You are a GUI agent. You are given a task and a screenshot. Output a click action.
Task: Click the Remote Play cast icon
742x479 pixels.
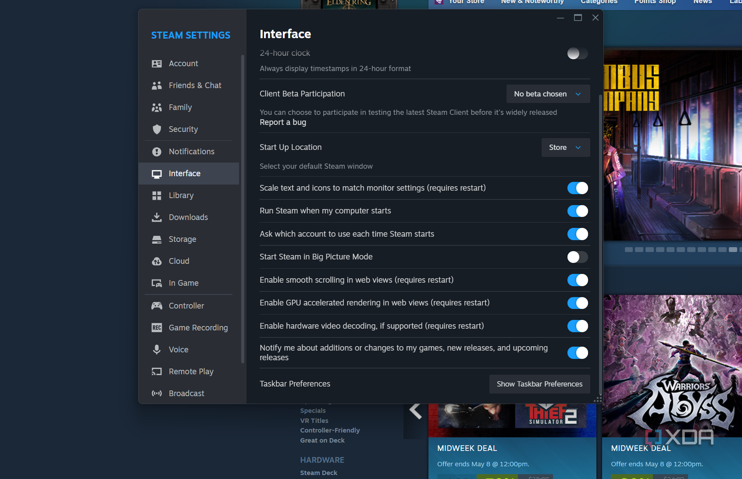tap(156, 372)
